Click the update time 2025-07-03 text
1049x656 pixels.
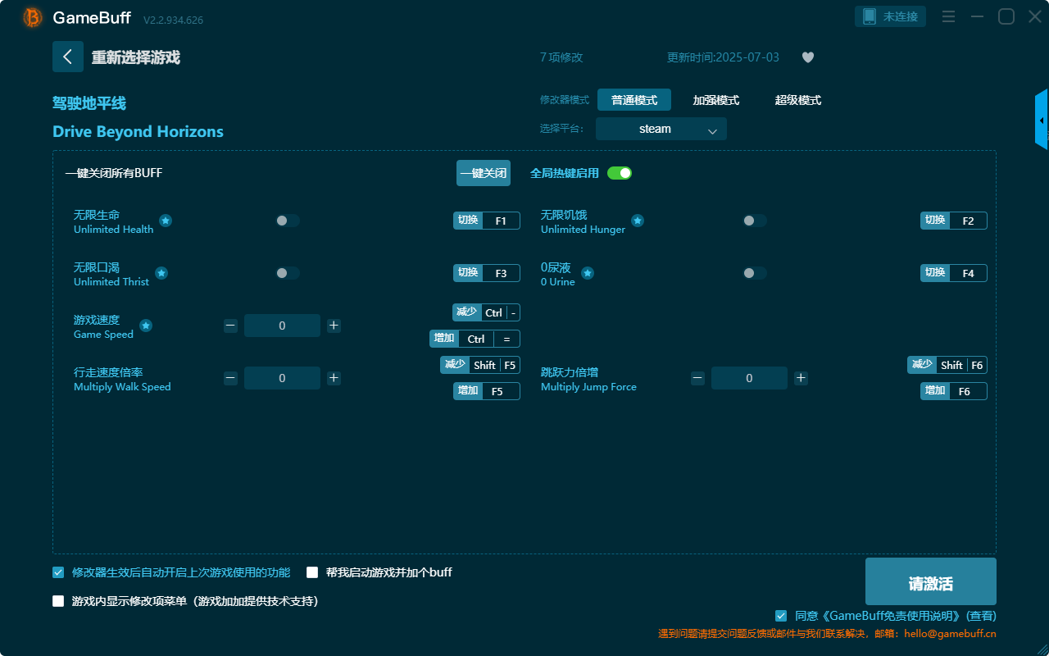[x=724, y=57]
